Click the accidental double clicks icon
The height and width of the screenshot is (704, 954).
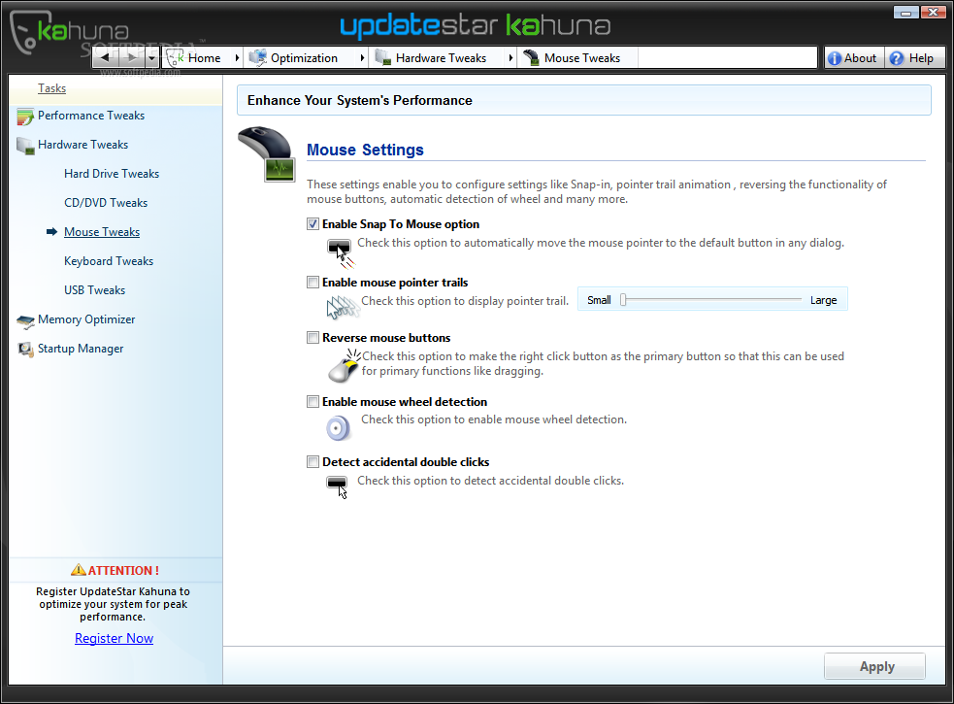(x=338, y=487)
